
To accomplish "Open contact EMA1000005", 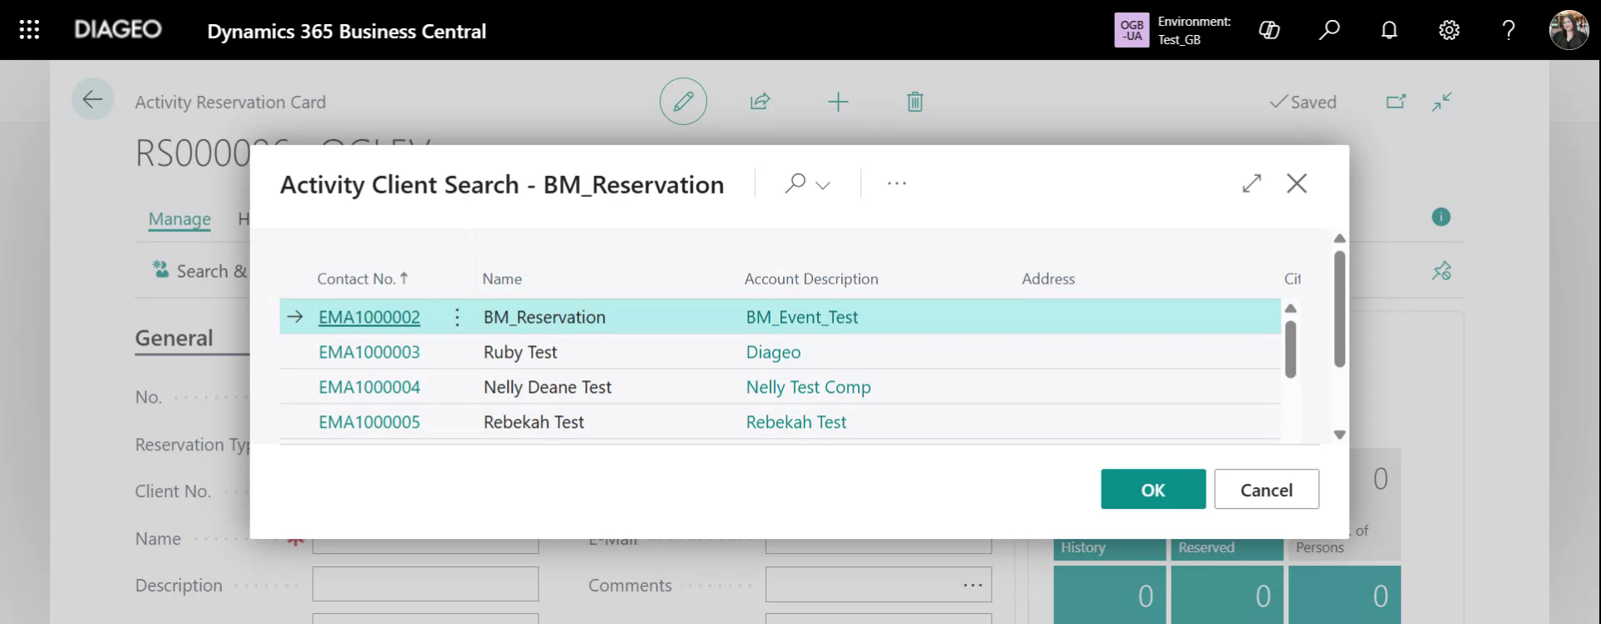I will tap(369, 422).
